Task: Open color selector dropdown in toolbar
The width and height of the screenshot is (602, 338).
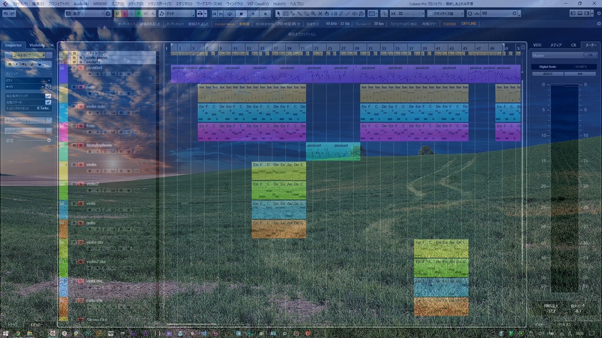Action: coord(372,13)
